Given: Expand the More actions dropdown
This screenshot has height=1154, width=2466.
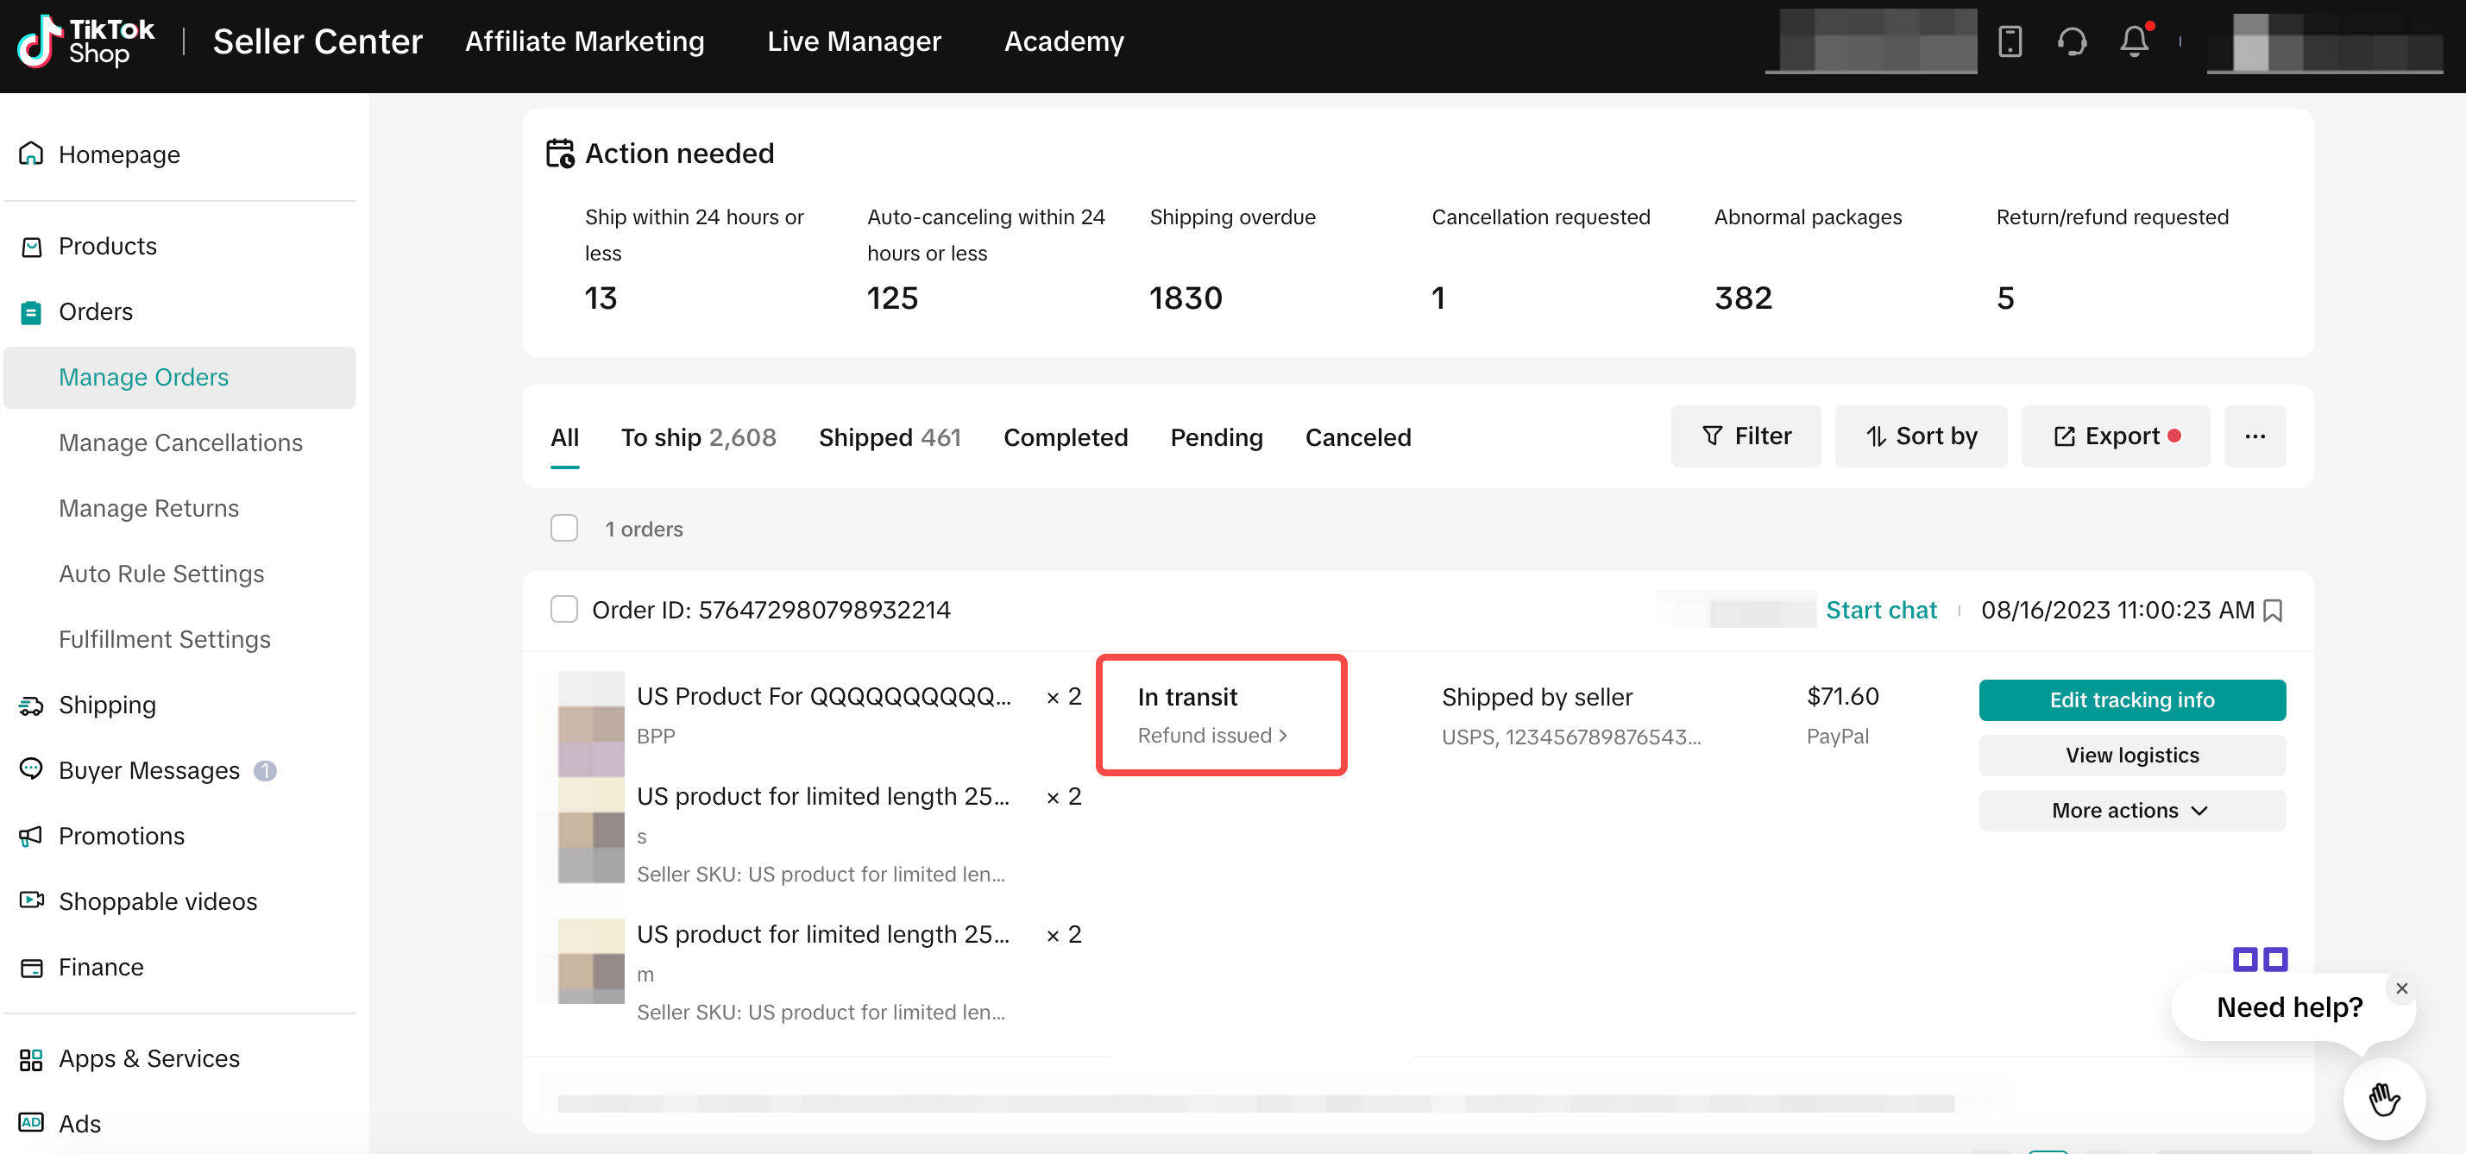Looking at the screenshot, I should point(2131,811).
